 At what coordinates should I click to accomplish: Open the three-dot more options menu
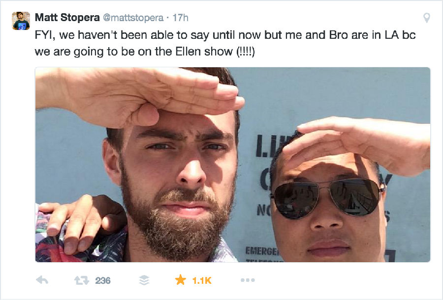(x=248, y=280)
